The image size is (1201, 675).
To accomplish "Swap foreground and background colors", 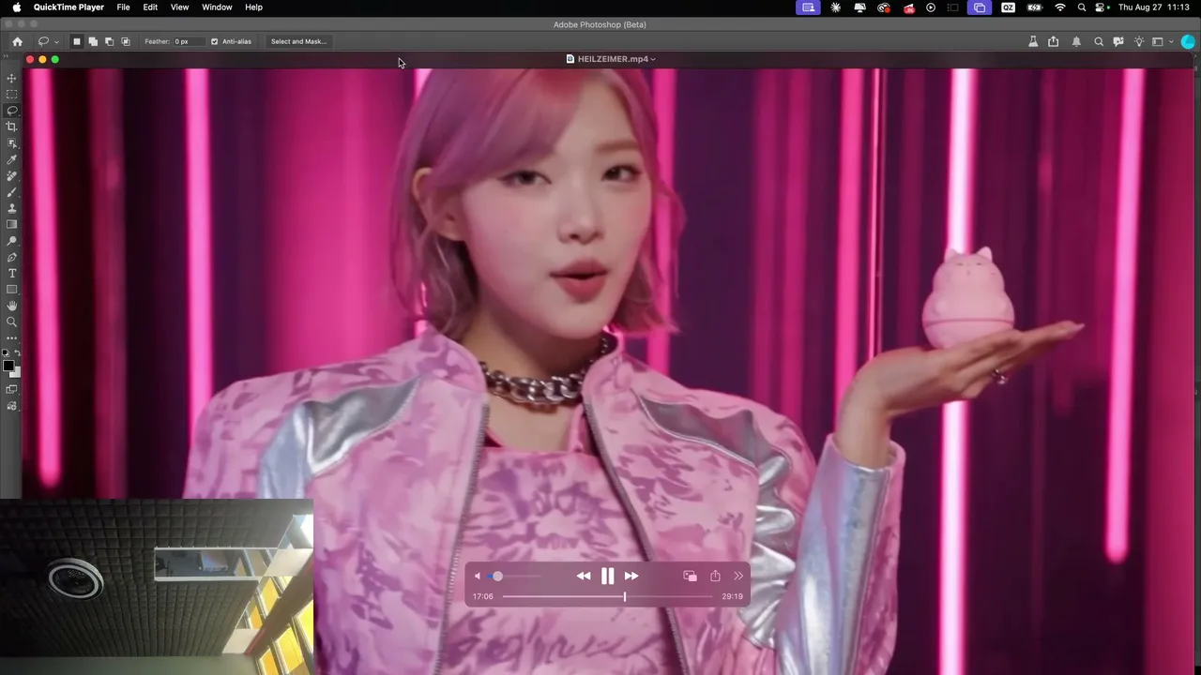I will click(18, 352).
